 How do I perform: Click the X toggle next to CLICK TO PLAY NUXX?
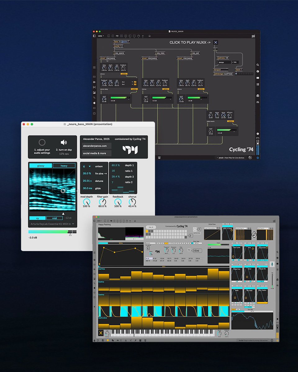[216, 42]
